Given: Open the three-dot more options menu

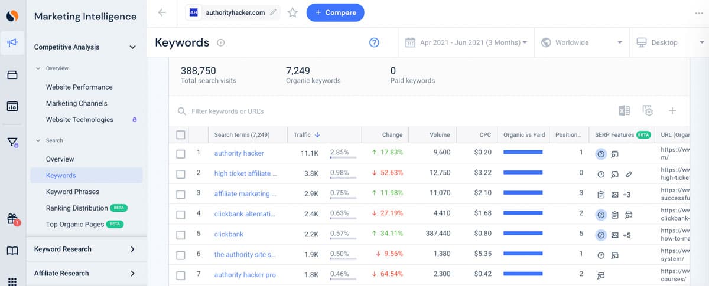Looking at the screenshot, I should click(x=699, y=13).
